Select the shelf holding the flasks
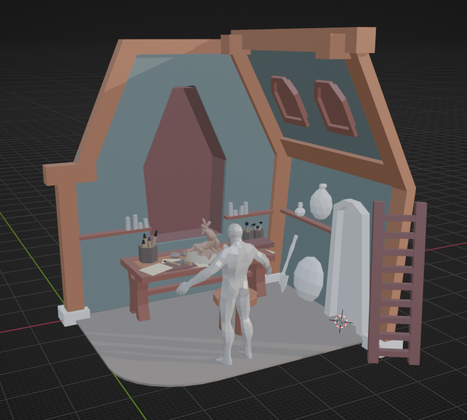The width and height of the screenshot is (467, 420). tap(306, 221)
